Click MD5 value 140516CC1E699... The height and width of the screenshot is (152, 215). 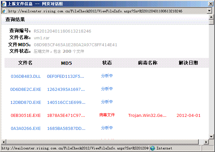click(66, 103)
